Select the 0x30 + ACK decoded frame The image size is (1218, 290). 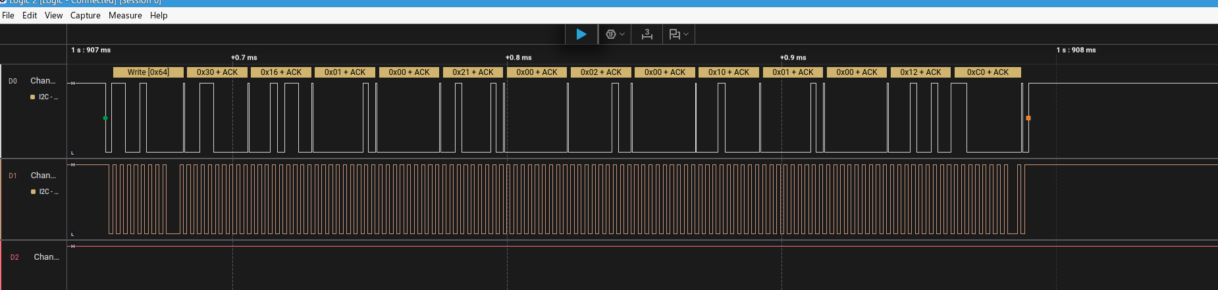217,72
